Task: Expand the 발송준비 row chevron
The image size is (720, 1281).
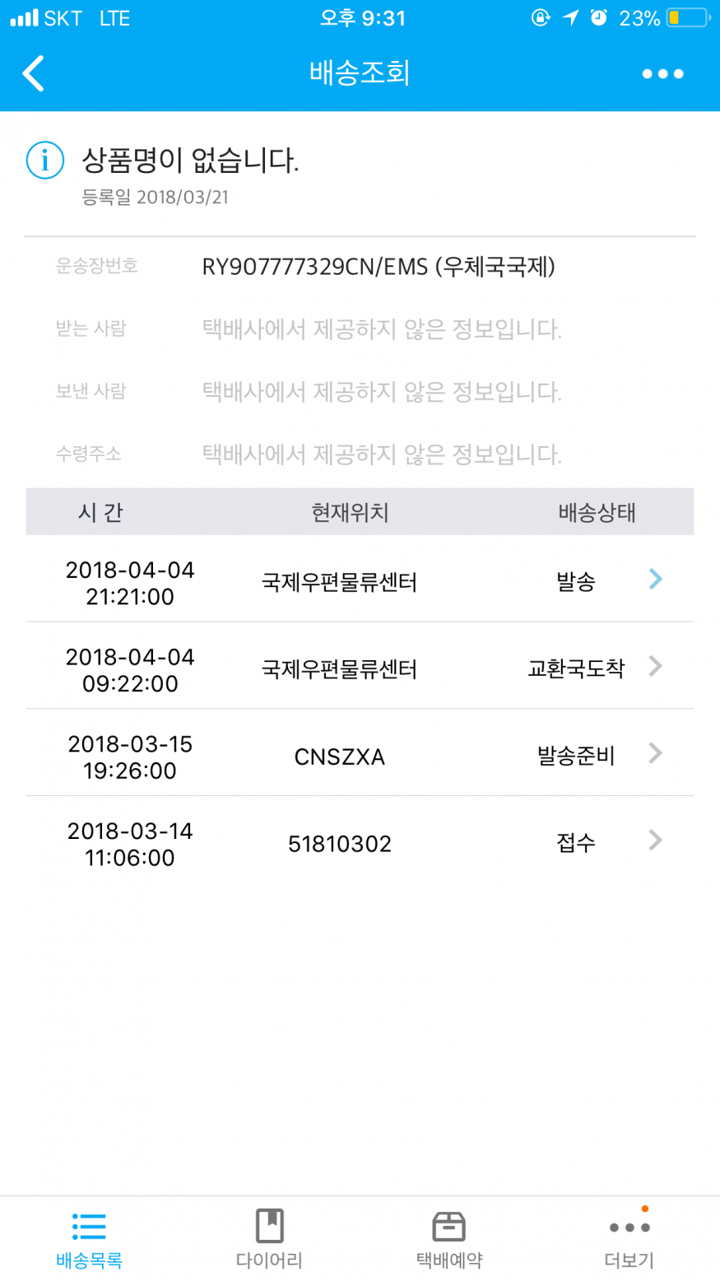Action: (655, 753)
